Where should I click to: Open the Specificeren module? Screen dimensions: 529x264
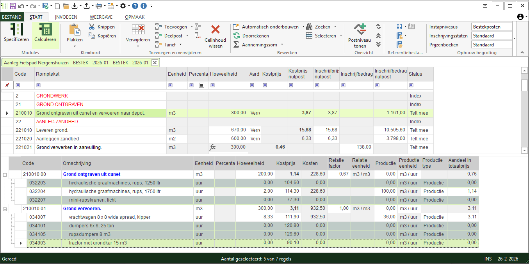(x=16, y=30)
